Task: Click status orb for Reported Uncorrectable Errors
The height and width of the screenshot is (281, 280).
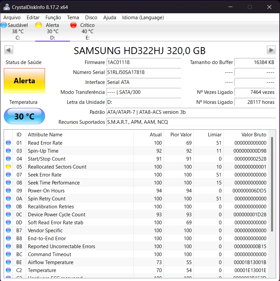Action: [8, 246]
